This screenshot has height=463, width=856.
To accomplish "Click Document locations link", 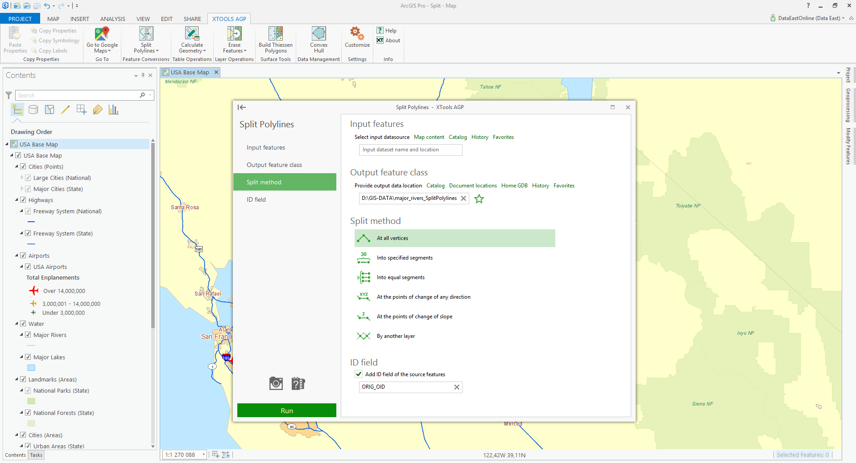I will pyautogui.click(x=473, y=186).
